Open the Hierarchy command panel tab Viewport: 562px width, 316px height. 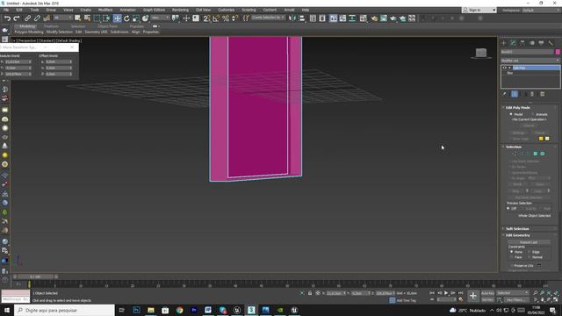(x=522, y=43)
